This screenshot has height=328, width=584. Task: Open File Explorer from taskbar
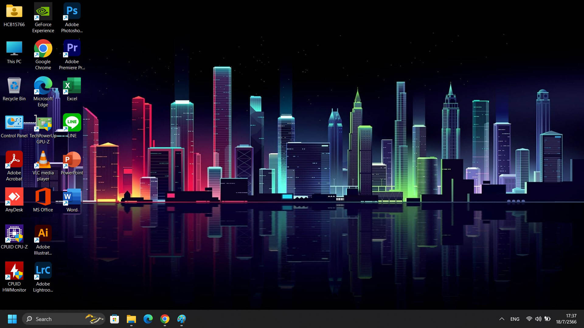[x=131, y=319]
